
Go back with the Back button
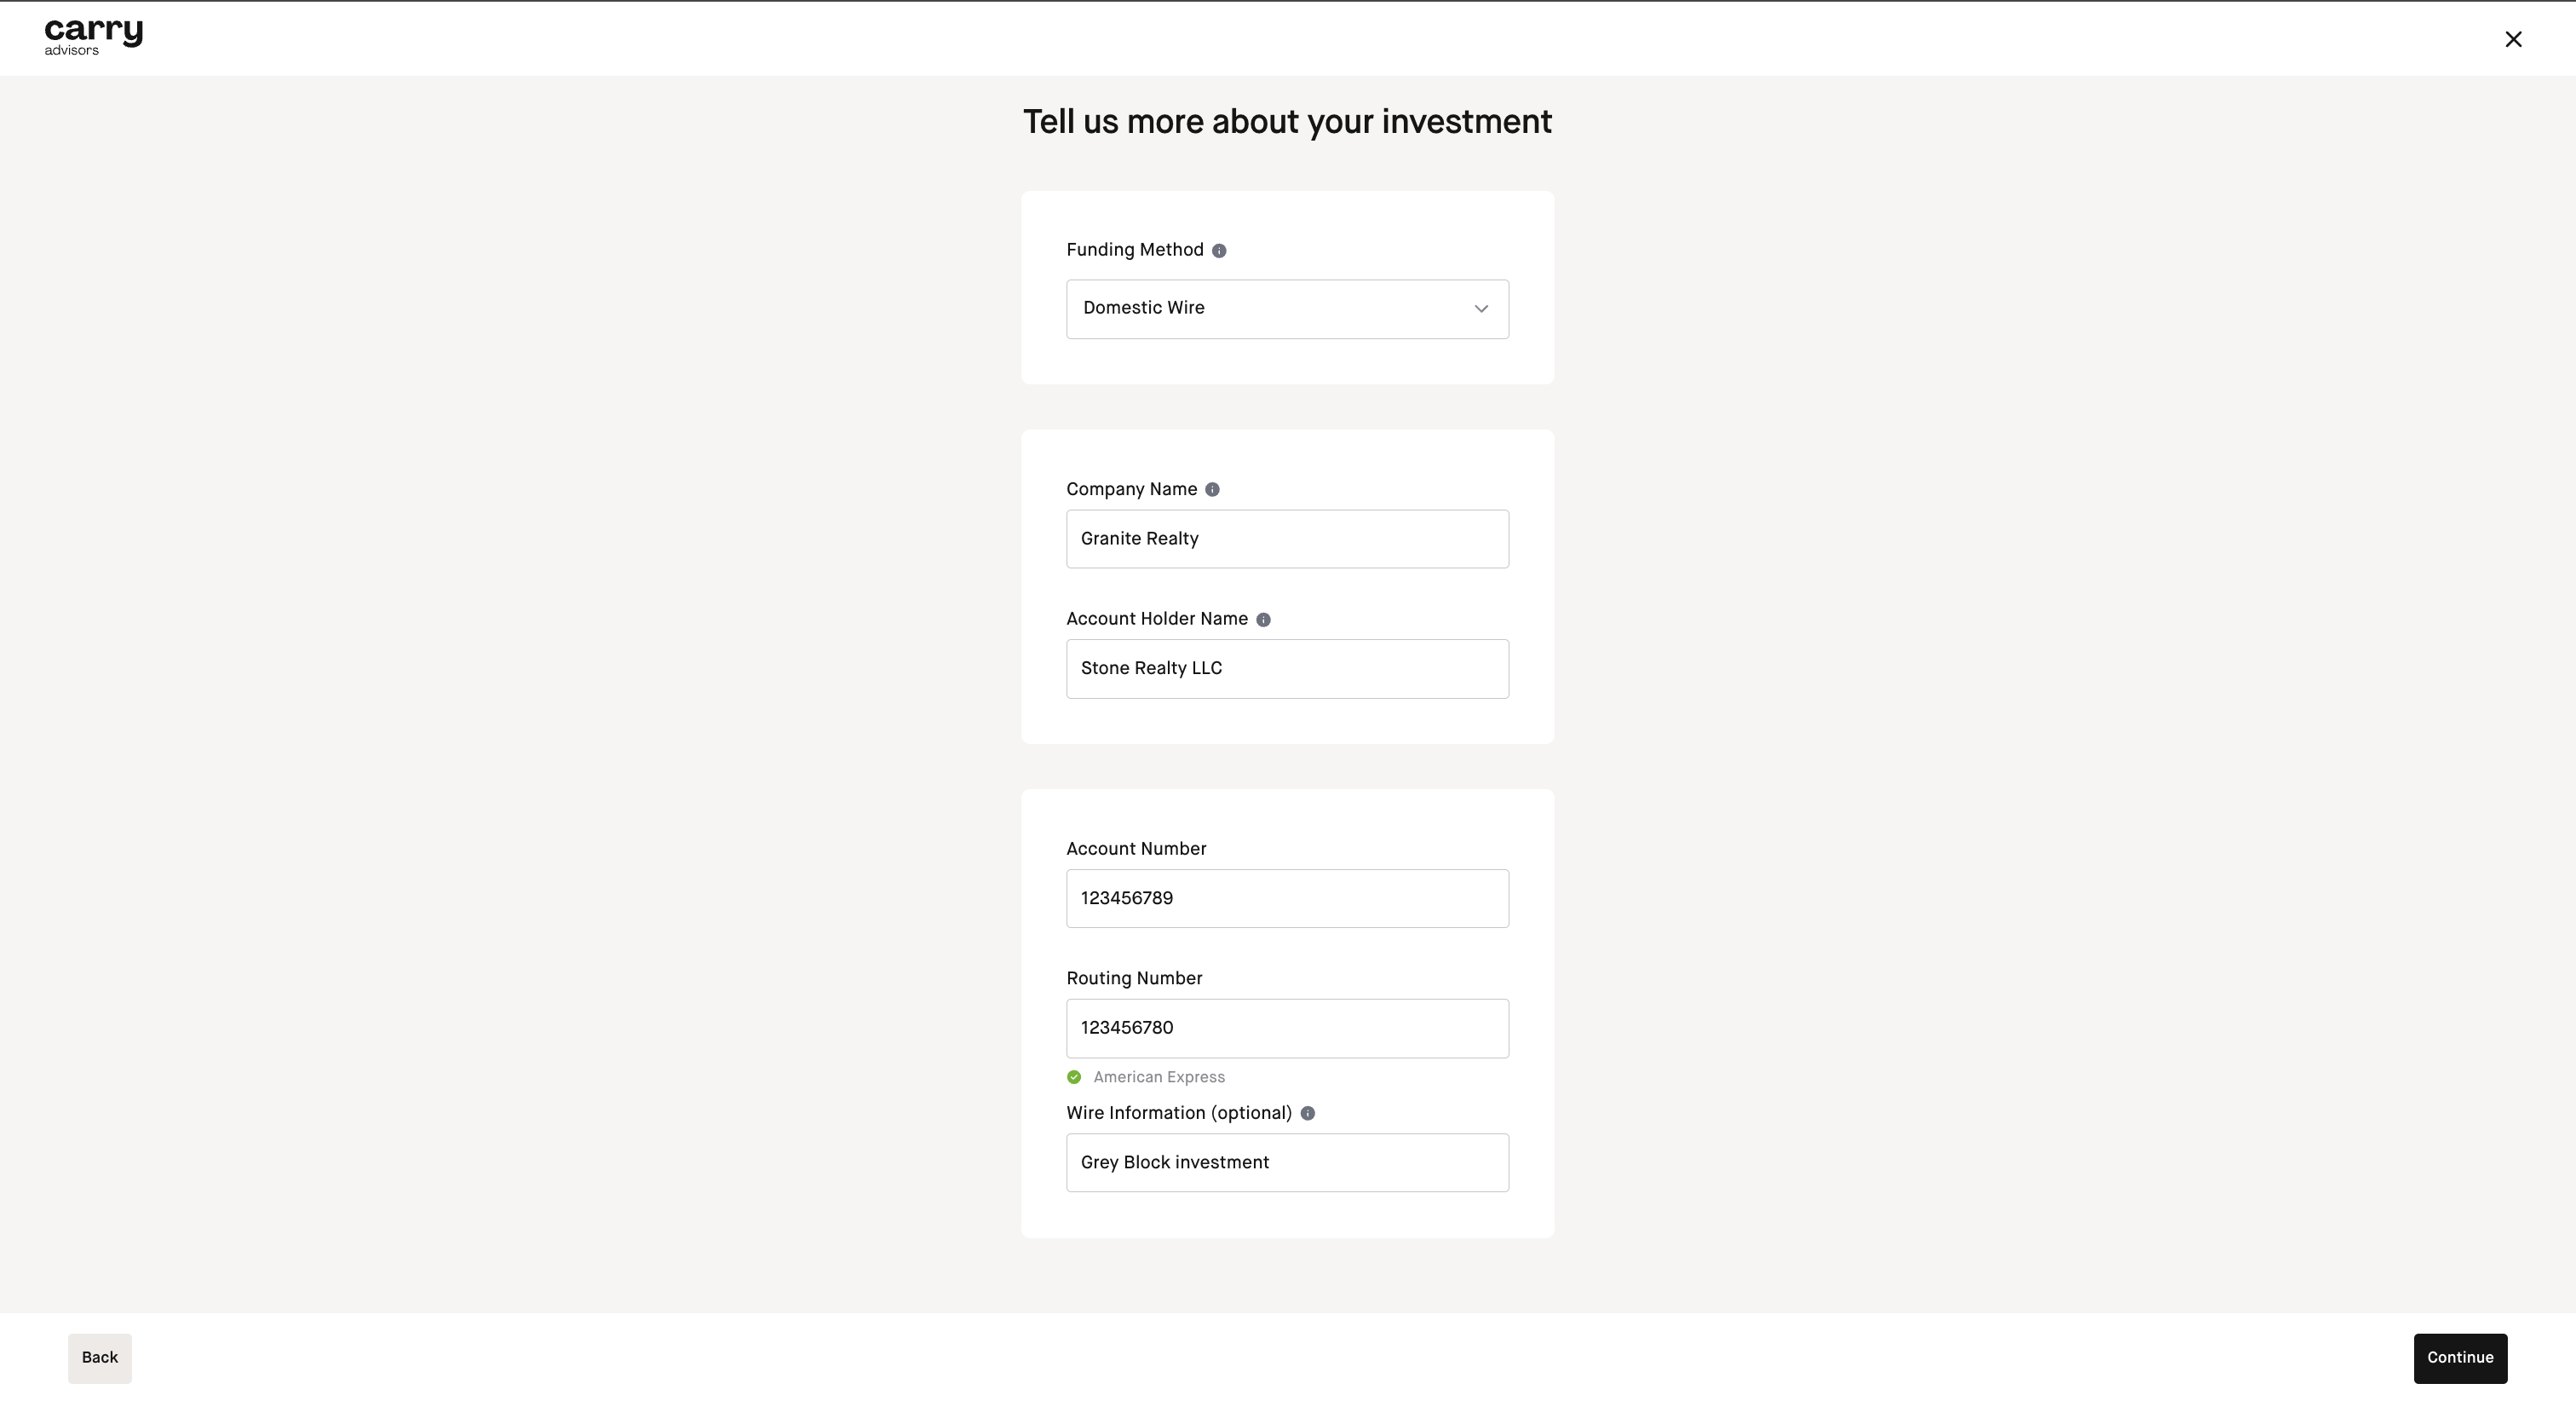[x=99, y=1358]
